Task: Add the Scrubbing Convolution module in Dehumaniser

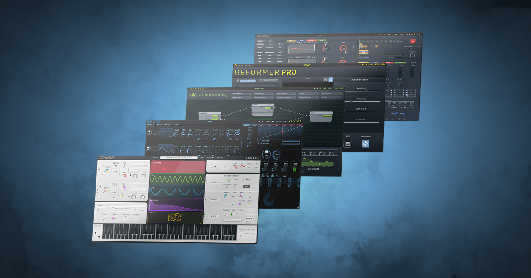Action: pyautogui.click(x=286, y=97)
